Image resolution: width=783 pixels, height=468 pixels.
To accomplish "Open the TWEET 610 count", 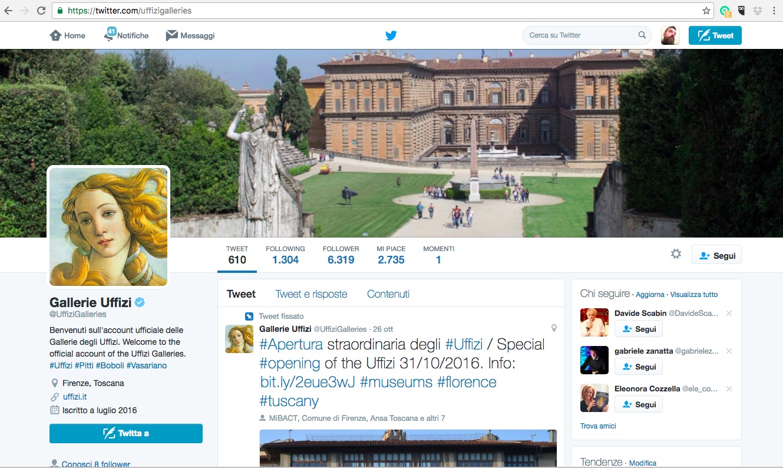I will 237,255.
